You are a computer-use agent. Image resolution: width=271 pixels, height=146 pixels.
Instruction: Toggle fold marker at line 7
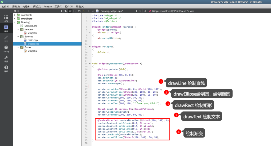click(91, 32)
